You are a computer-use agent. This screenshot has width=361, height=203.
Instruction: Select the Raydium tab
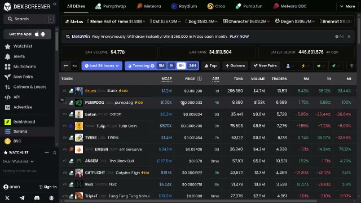tap(184, 6)
